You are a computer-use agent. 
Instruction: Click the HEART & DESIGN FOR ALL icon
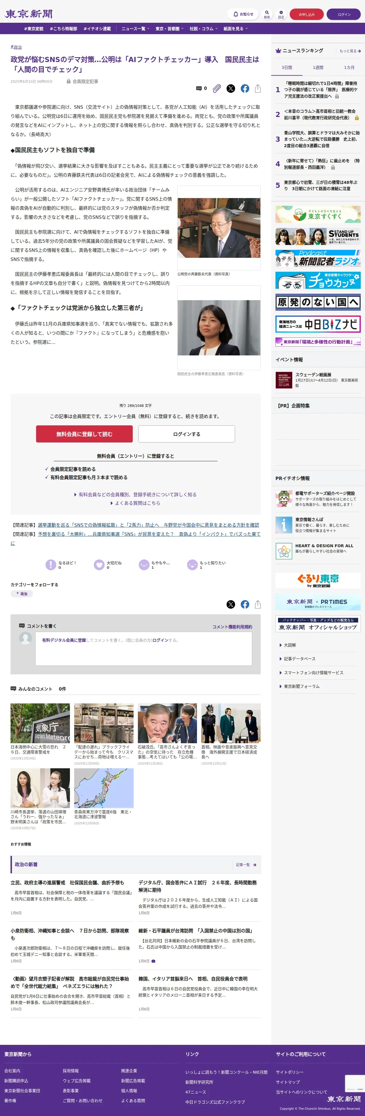click(284, 551)
